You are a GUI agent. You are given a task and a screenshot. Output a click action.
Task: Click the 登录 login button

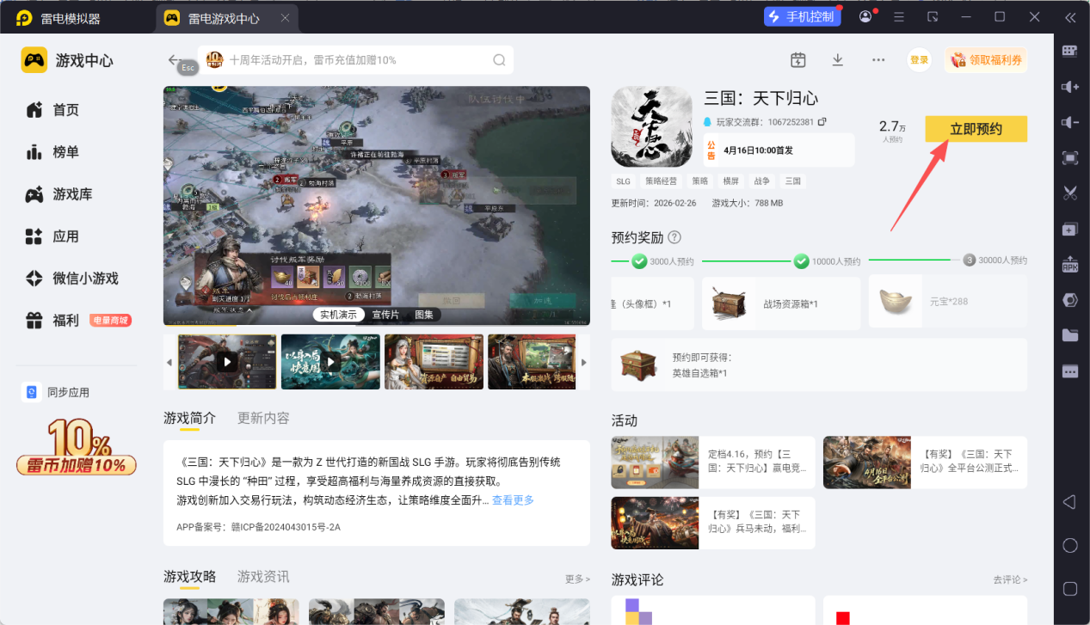click(920, 60)
